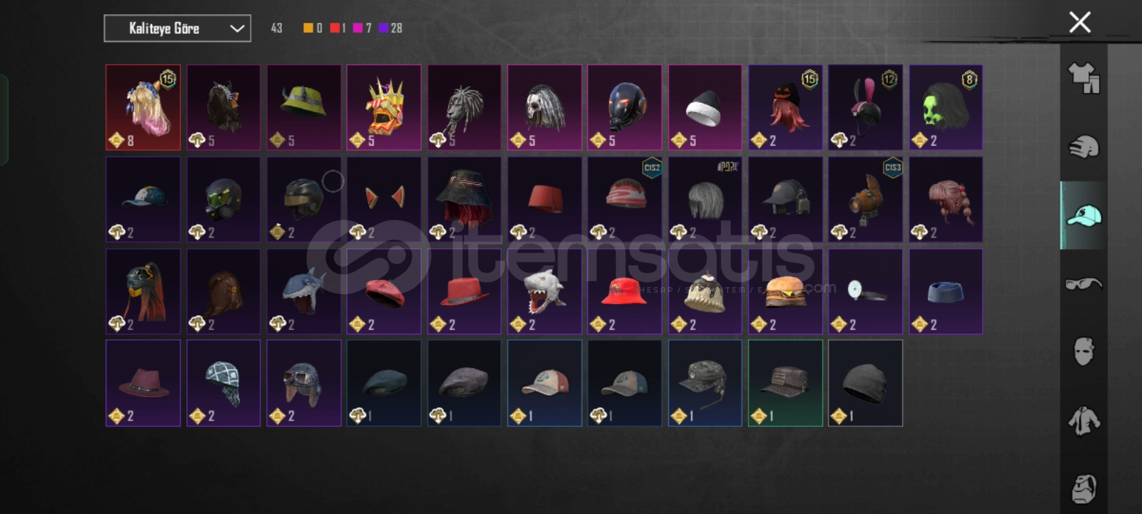
Task: Open the jacket category icon
Action: (1083, 420)
